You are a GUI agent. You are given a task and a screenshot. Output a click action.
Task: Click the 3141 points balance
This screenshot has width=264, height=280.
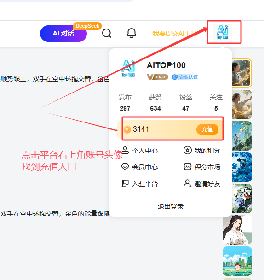click(x=141, y=129)
